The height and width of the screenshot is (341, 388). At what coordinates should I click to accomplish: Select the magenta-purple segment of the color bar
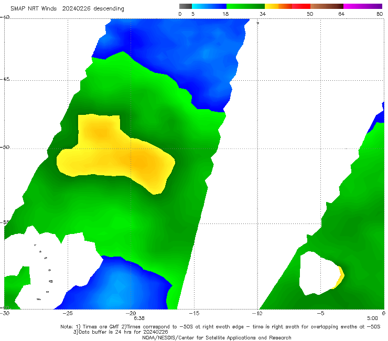(363, 6)
